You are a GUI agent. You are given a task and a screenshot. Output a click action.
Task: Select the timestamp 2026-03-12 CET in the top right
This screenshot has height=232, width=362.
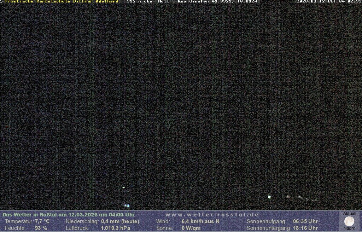(329, 1)
